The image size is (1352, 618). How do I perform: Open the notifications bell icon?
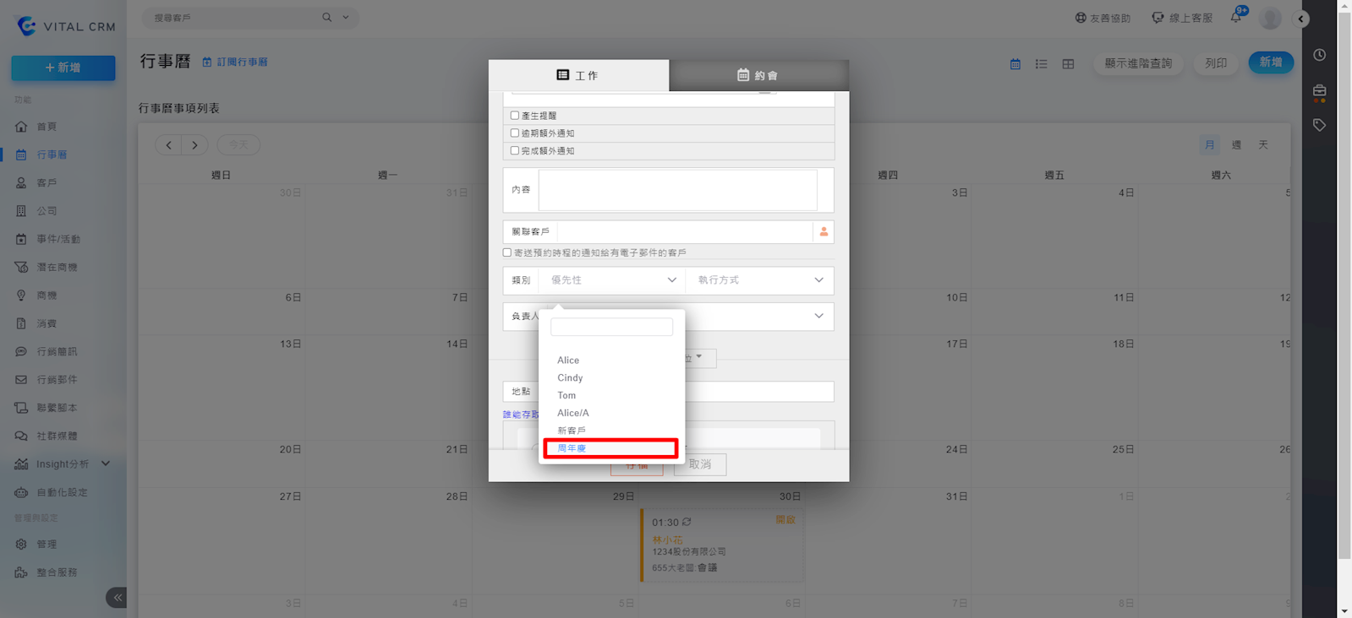coord(1236,17)
